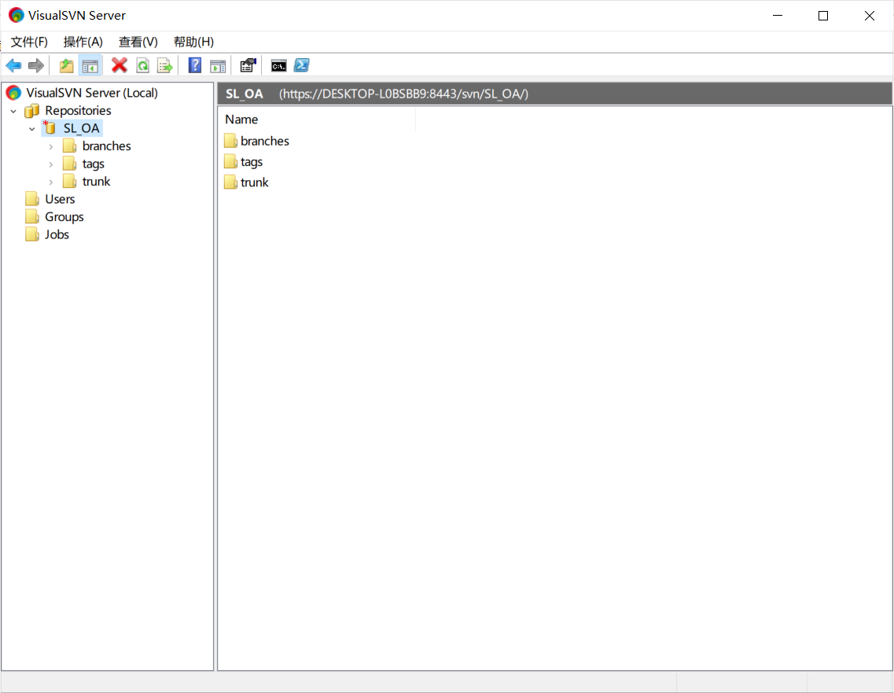Toggle the action pane display icon
This screenshot has width=894, height=693.
click(x=218, y=65)
